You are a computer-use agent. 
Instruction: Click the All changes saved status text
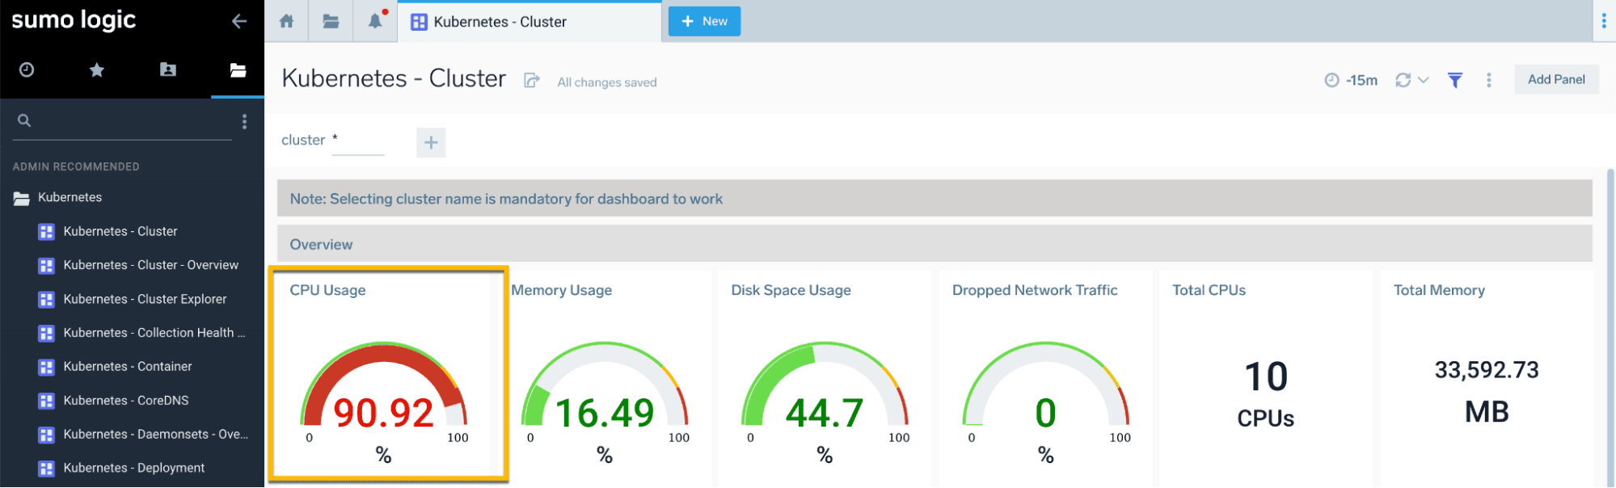pyautogui.click(x=606, y=82)
